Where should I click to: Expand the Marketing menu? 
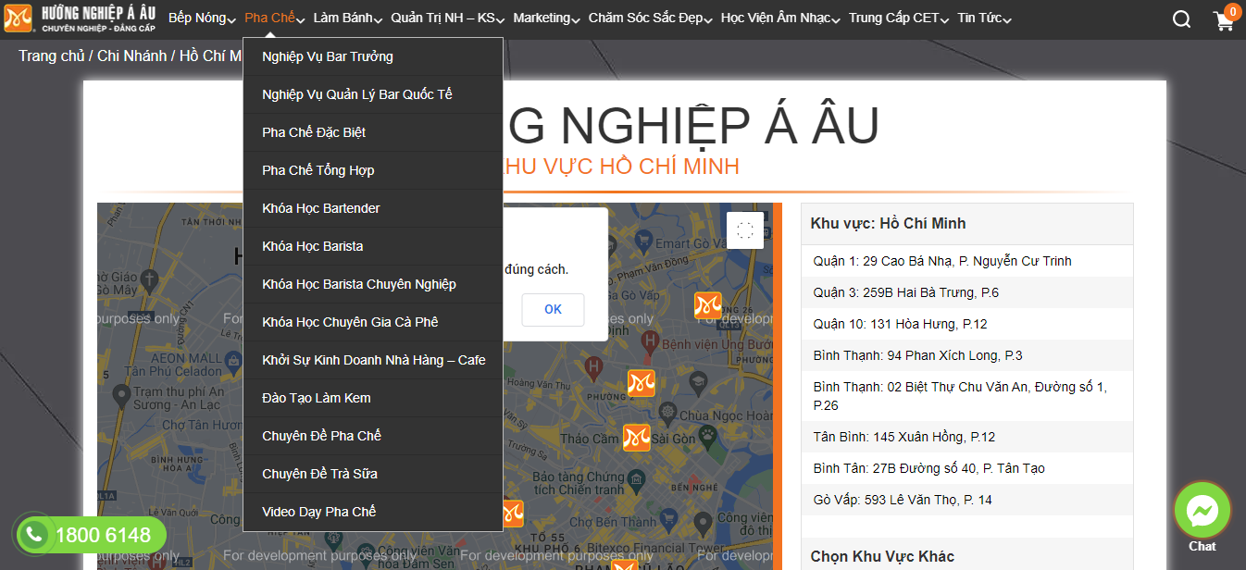pos(546,19)
